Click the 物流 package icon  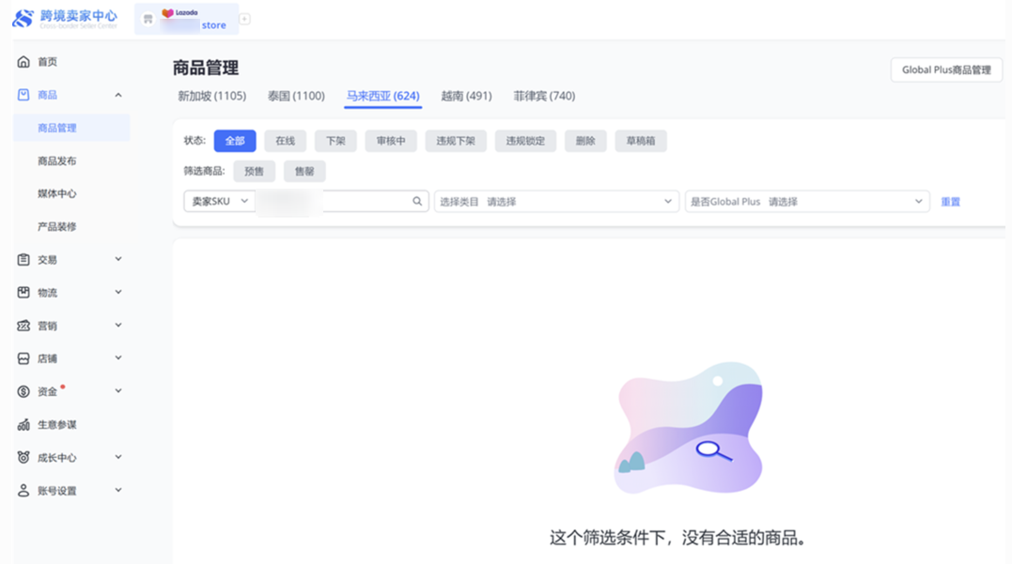tap(23, 292)
